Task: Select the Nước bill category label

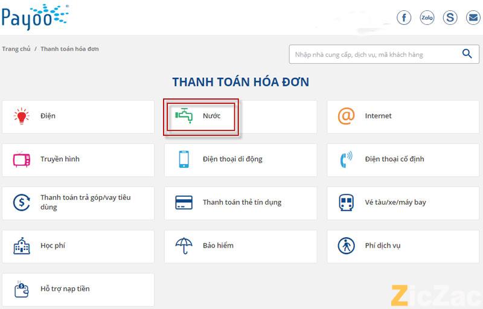Action: (x=212, y=116)
